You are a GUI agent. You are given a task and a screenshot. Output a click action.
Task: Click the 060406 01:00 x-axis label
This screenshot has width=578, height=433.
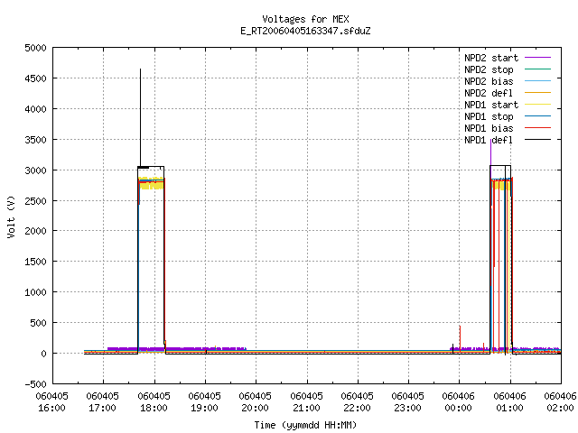point(509,402)
